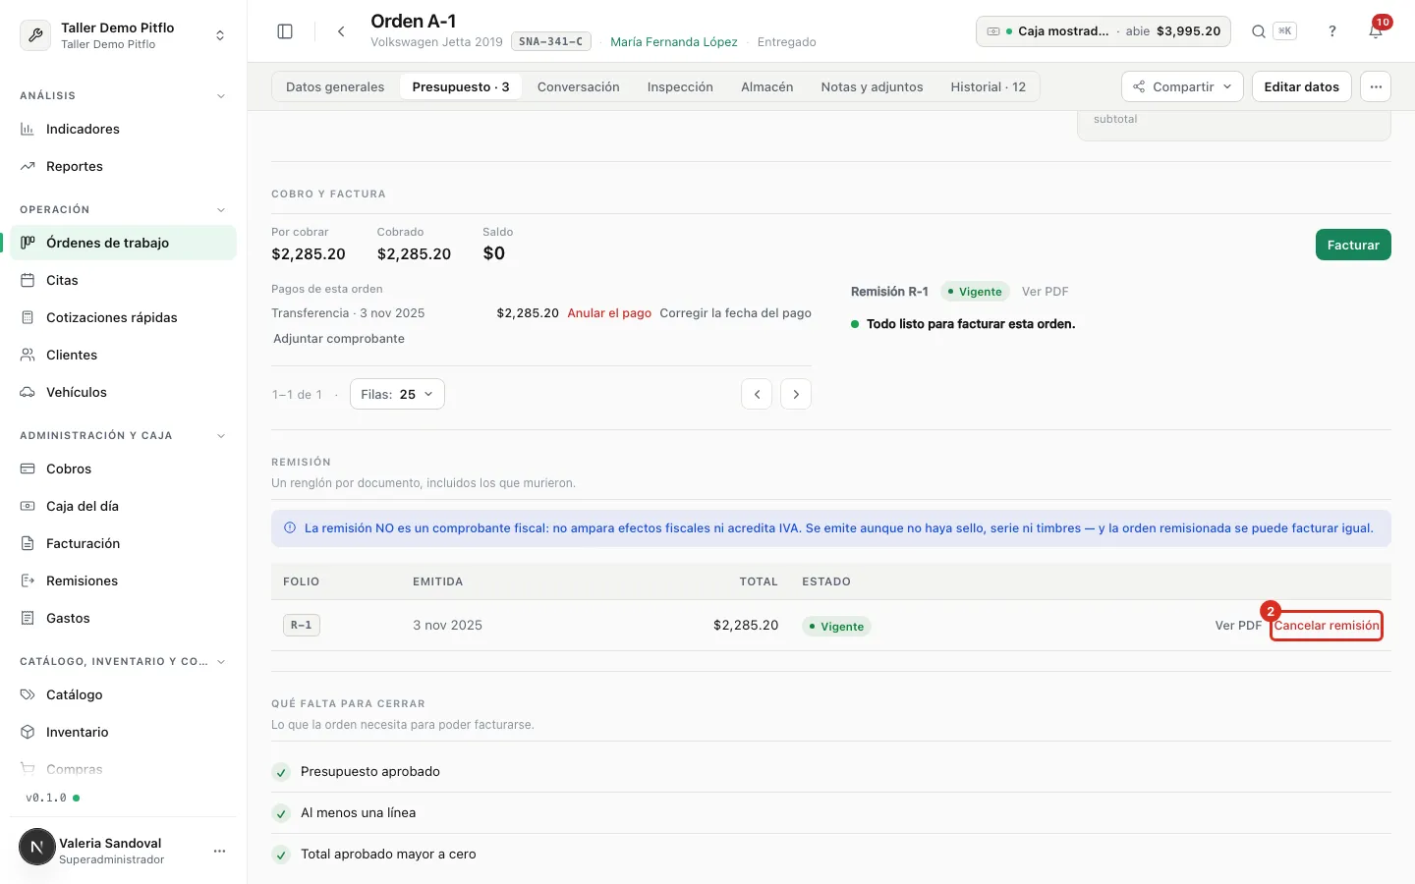Open the Inspección tab
Screen dimensions: 1415x884
click(680, 86)
